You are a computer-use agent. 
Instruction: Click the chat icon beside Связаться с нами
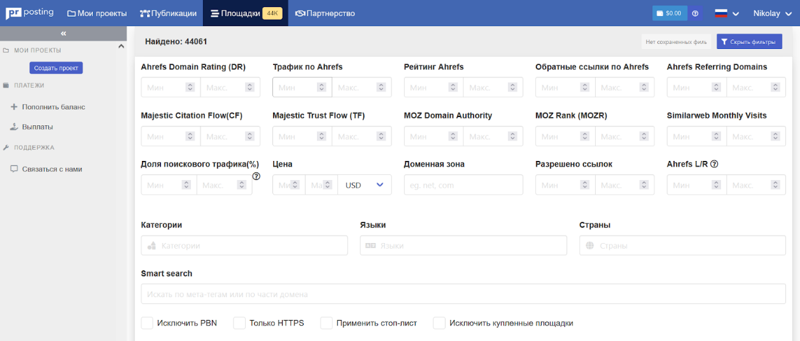click(x=14, y=169)
